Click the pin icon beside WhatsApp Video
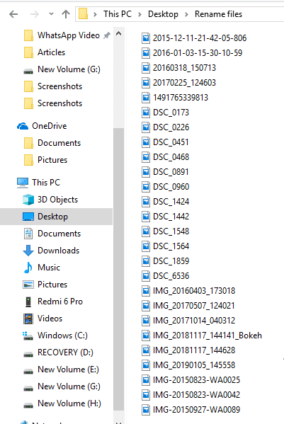 (107, 35)
